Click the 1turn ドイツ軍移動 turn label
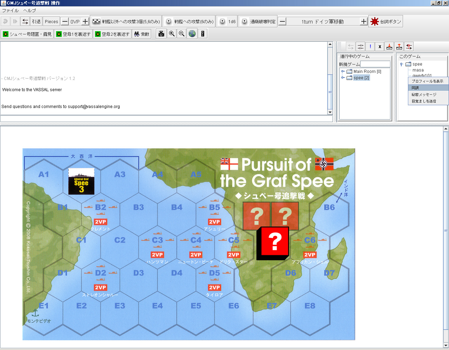 pos(323,21)
